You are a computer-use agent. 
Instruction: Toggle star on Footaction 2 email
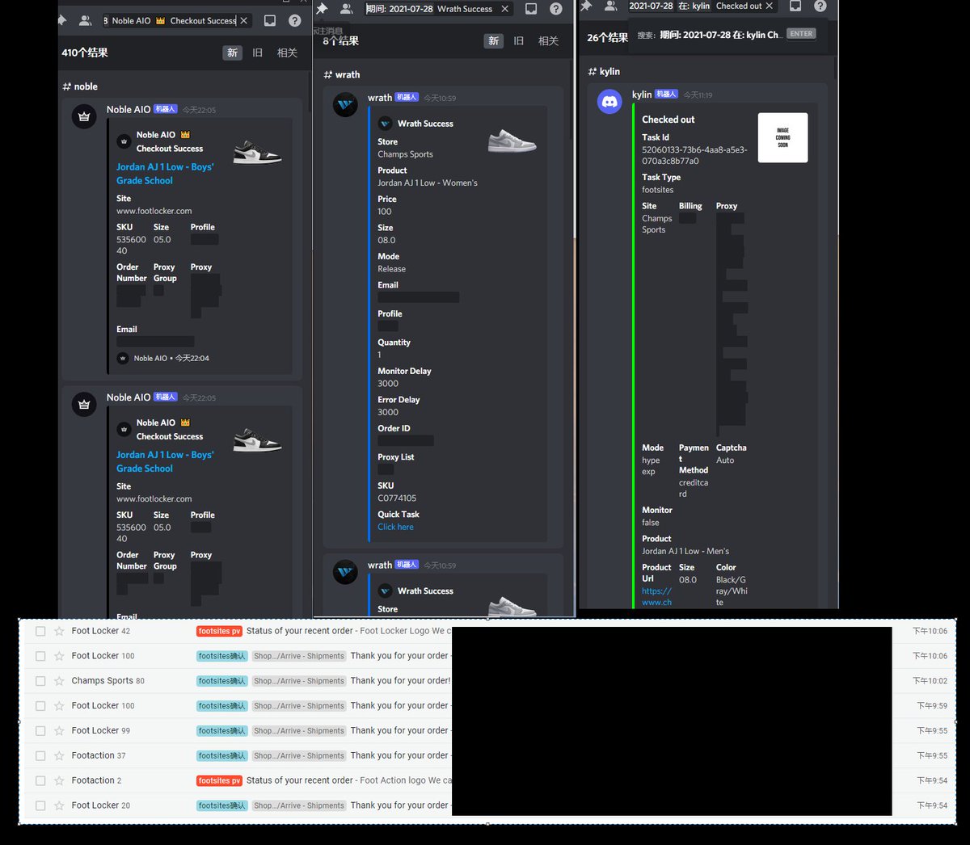click(x=59, y=781)
